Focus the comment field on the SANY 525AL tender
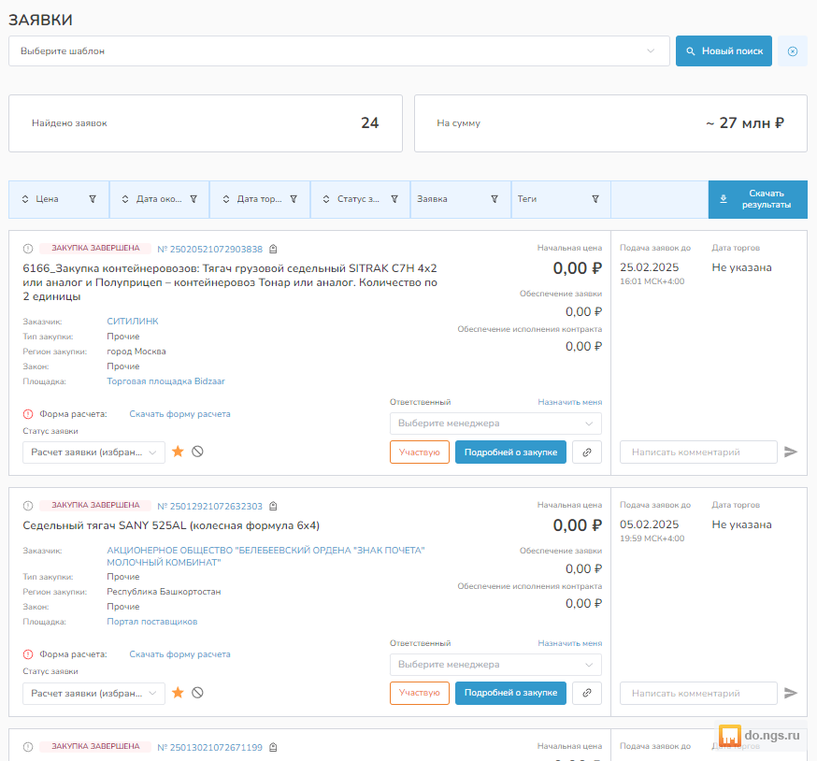Screen dimensions: 817x761 [698, 694]
